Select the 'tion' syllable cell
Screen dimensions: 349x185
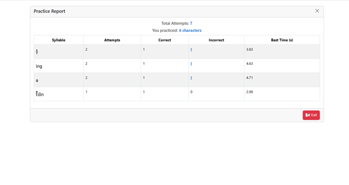[x=59, y=94]
